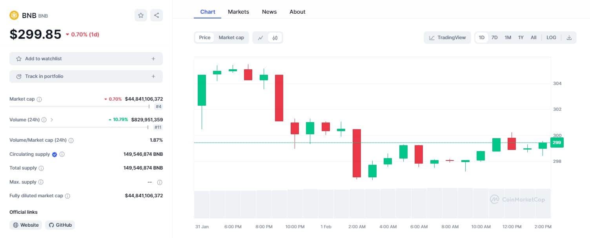Switch to the News tab
The height and width of the screenshot is (238, 590).
pyautogui.click(x=269, y=12)
